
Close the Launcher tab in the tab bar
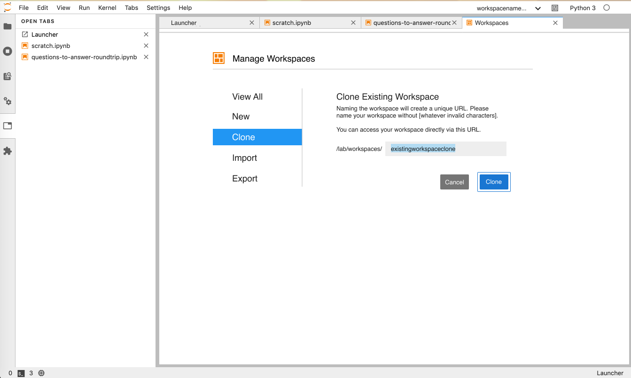[252, 23]
